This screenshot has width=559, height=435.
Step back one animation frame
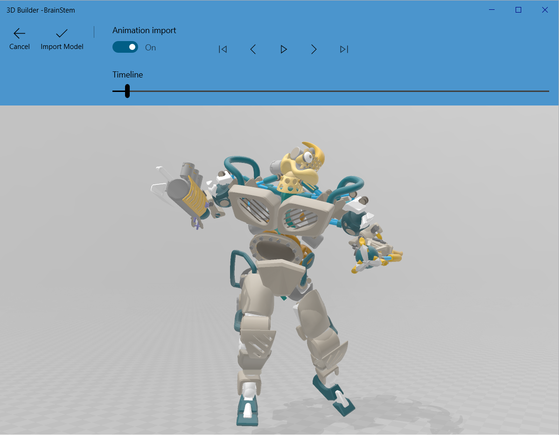253,49
